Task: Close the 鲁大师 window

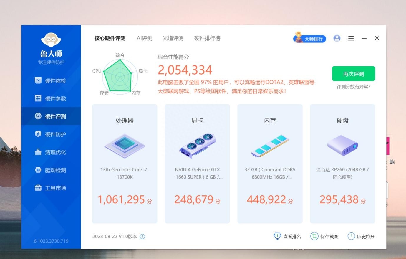Action: [x=377, y=38]
